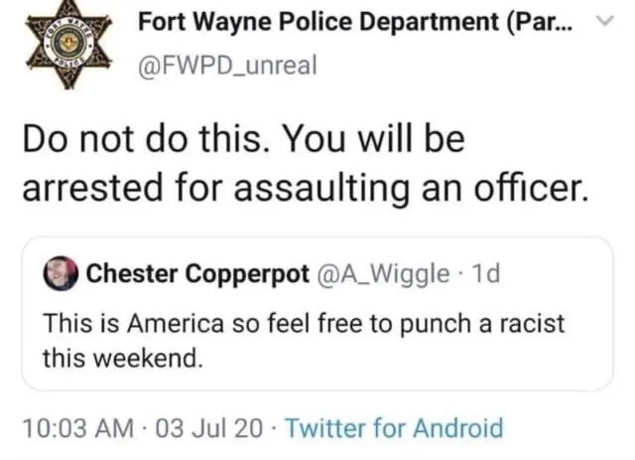This screenshot has width=635, height=460.
Task: Click the "punch a racist" quoted text
Action: coord(482,324)
